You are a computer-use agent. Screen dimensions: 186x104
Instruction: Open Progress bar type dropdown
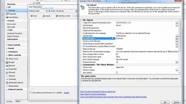pyautogui.click(x=177, y=62)
